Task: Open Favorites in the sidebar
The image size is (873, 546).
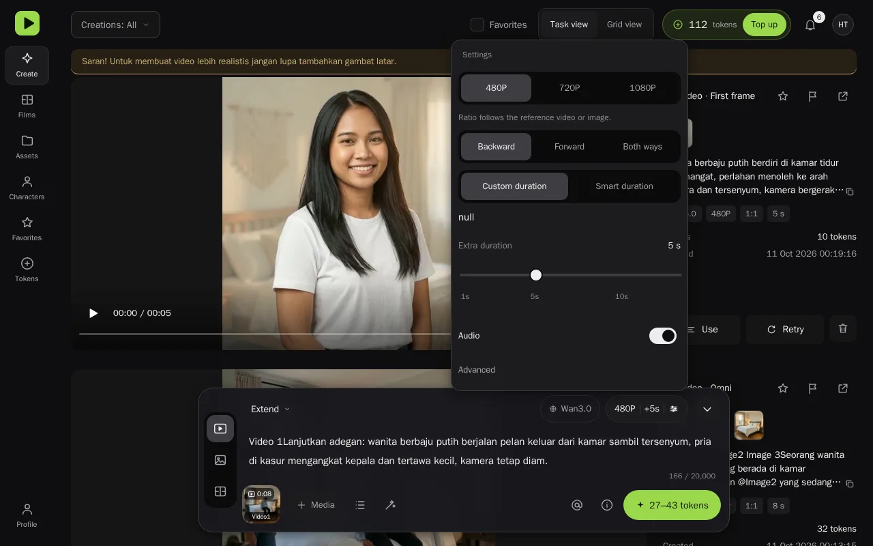Action: tap(27, 229)
